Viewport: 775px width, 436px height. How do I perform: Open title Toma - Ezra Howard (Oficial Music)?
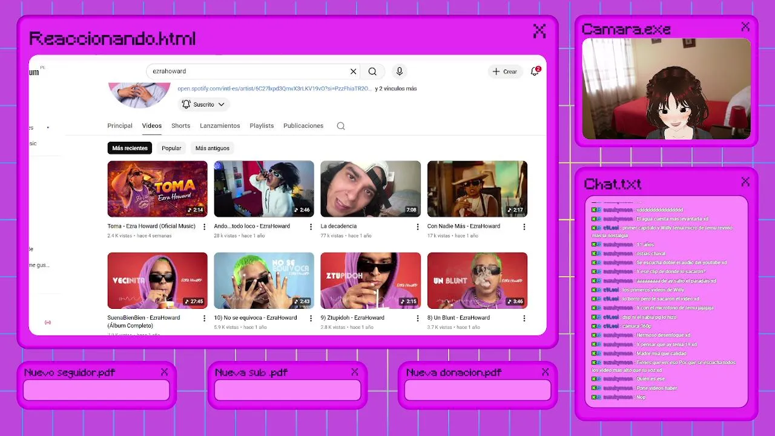[151, 226]
